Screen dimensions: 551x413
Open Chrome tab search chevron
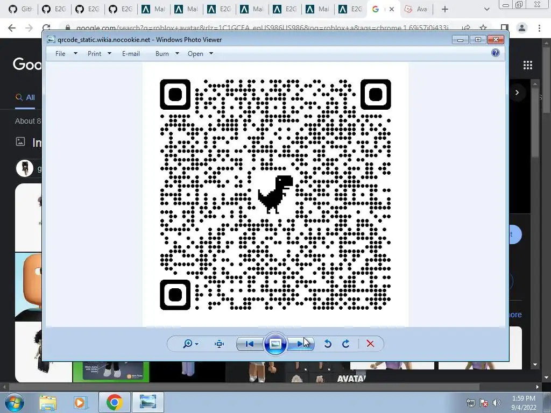pyautogui.click(x=486, y=9)
